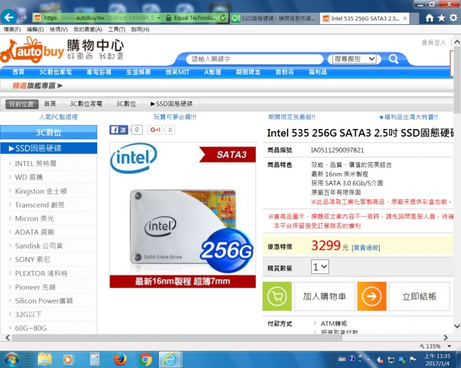Open File Explorer from taskbar
461x368 pixels.
[45, 359]
